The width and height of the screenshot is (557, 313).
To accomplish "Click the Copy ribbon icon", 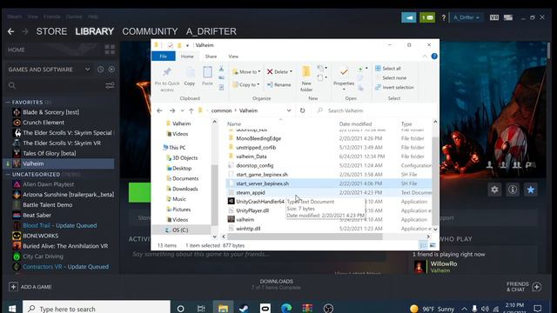I will [x=190, y=72].
